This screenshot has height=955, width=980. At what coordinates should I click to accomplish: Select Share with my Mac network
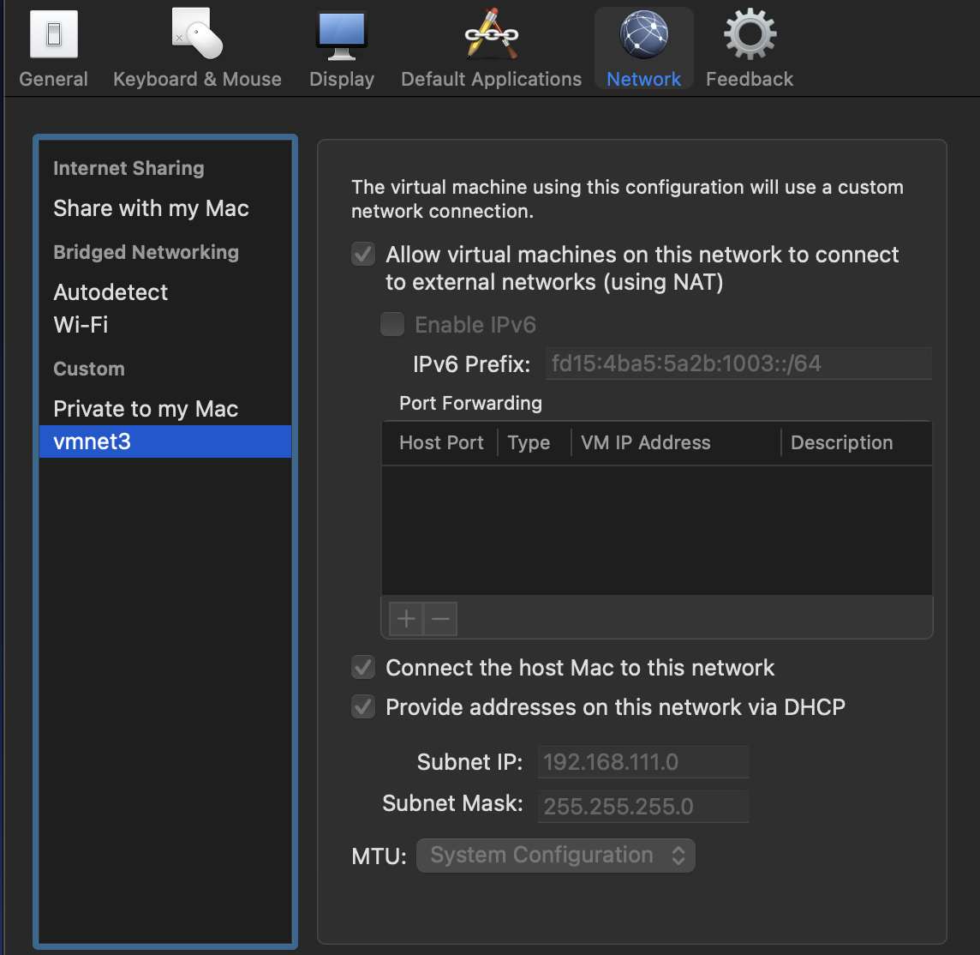151,208
